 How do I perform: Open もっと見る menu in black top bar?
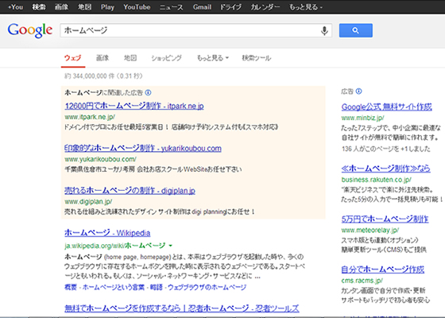pos(306,7)
